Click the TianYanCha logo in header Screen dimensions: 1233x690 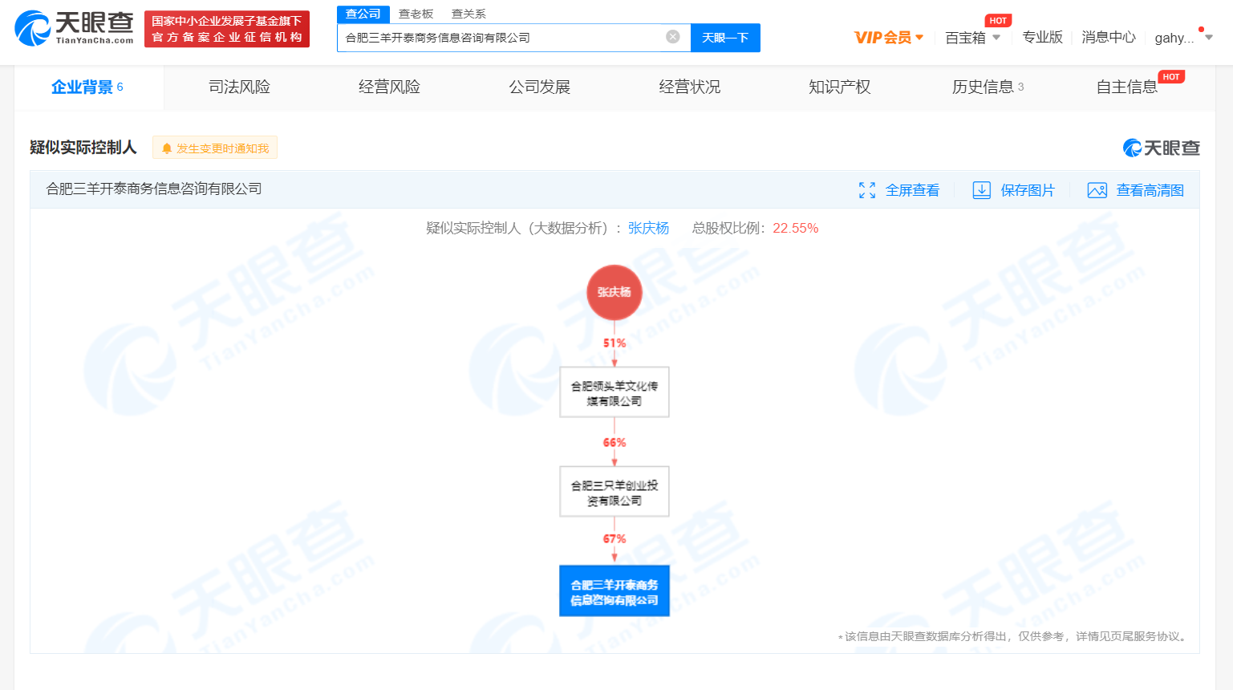point(75,29)
